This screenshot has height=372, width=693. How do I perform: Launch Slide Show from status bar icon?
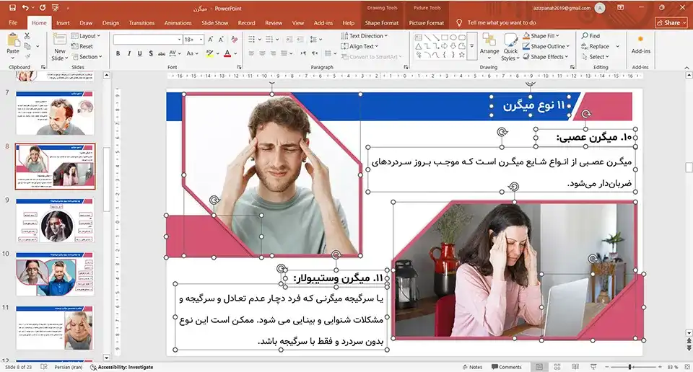593,367
